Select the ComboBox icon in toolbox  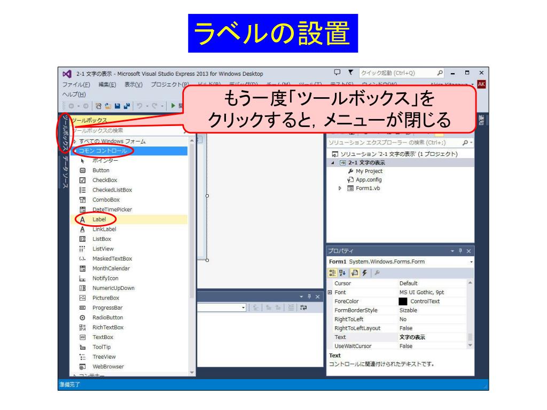pos(83,200)
